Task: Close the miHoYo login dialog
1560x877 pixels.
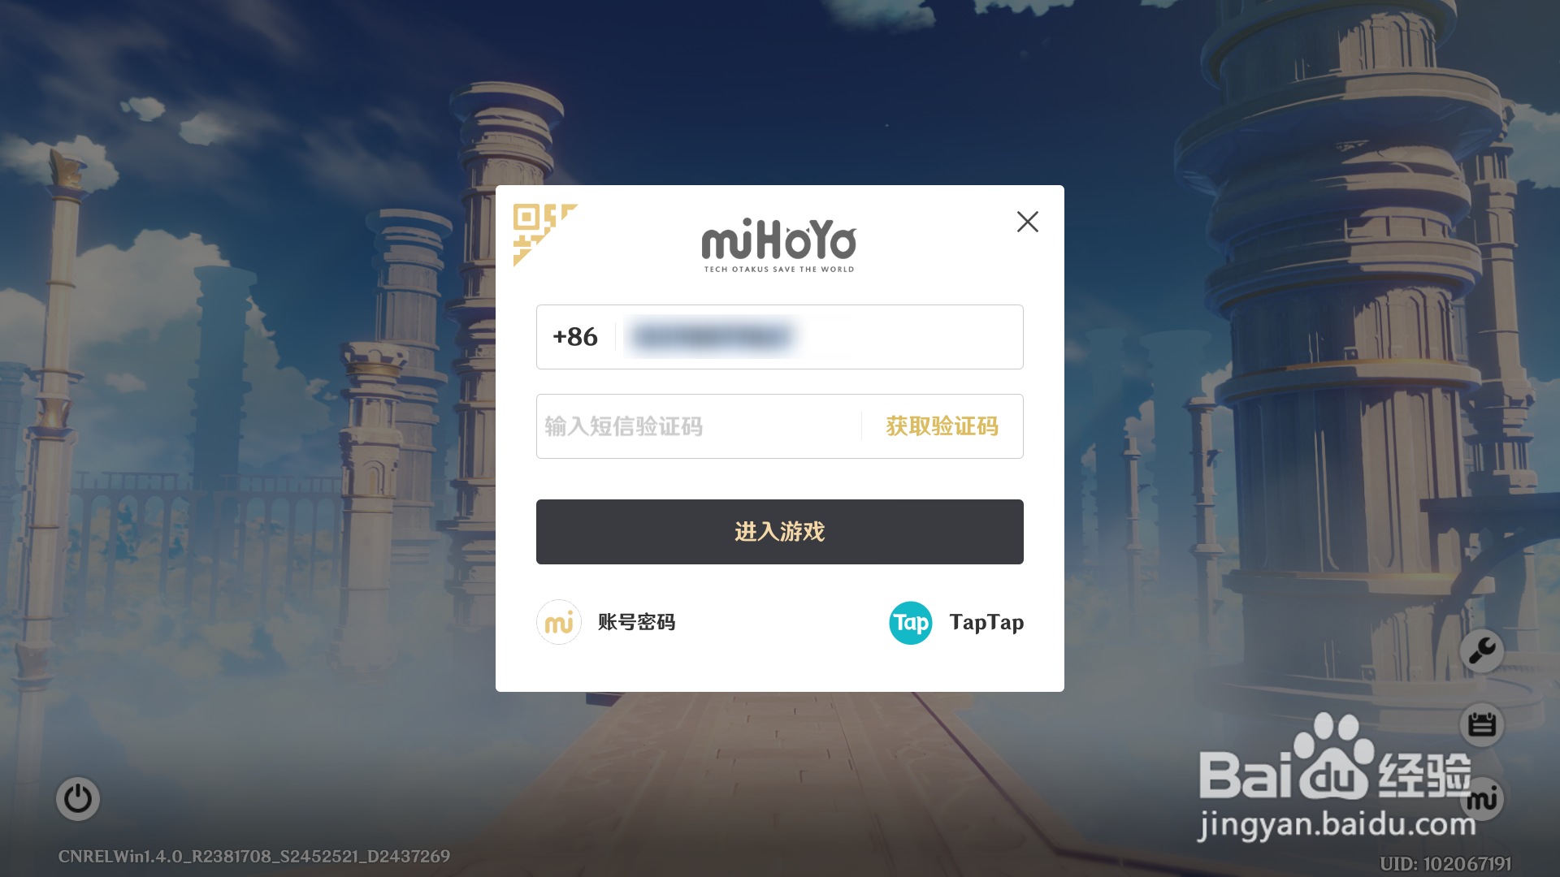Action: (1027, 222)
